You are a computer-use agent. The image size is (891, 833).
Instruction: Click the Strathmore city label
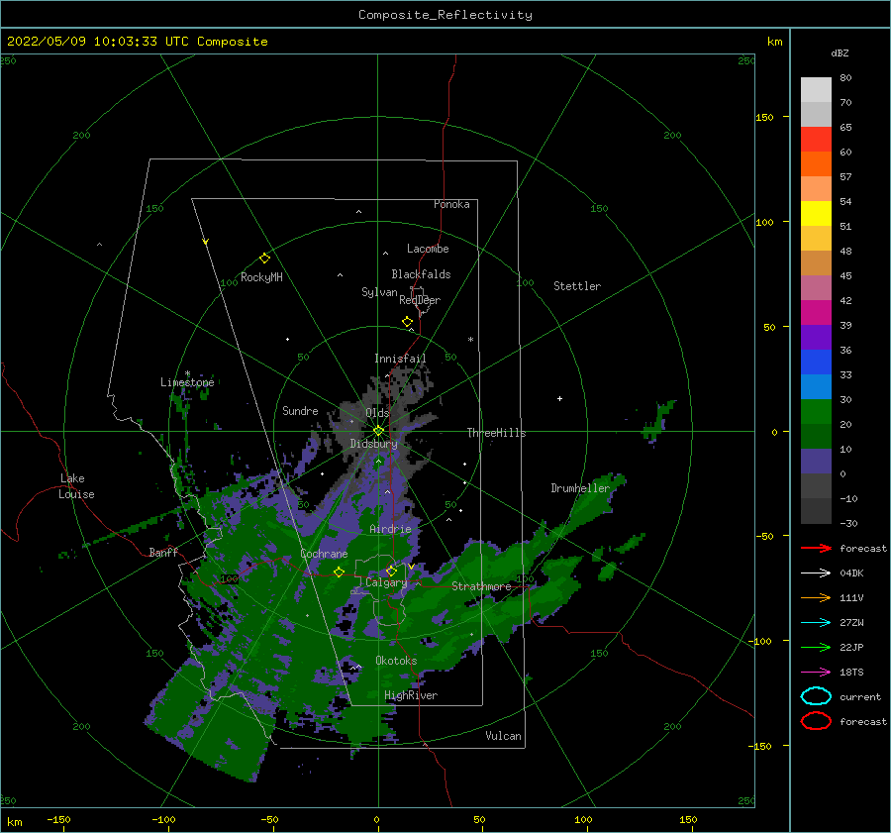pos(481,586)
